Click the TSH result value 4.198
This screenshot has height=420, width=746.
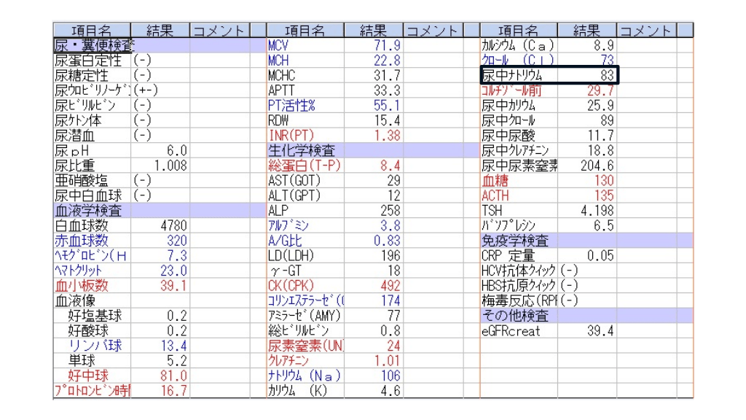click(x=589, y=211)
